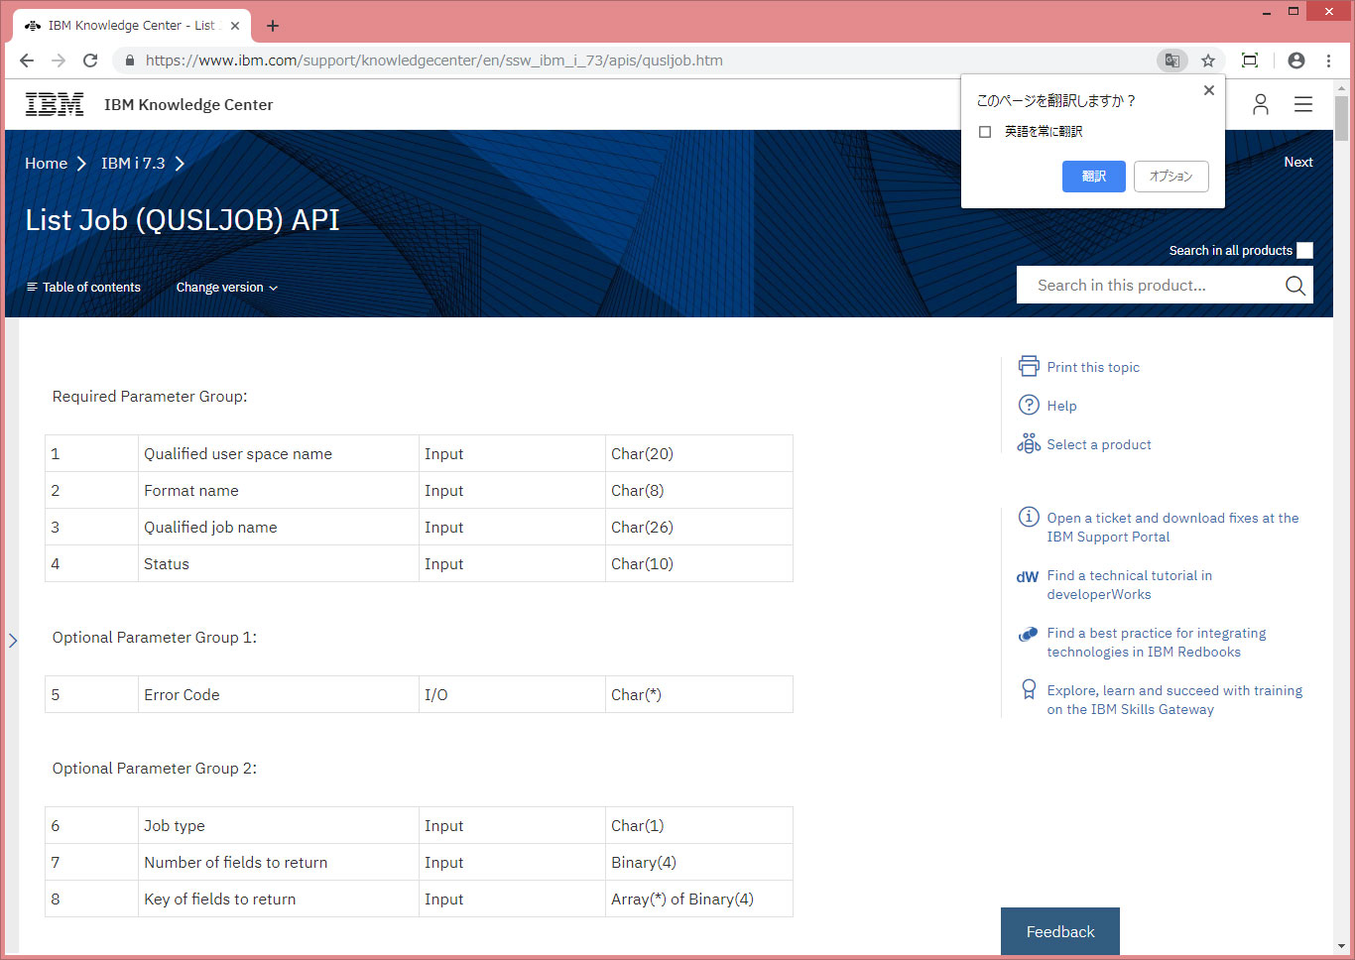Click the Select a product icon
Viewport: 1355px width, 960px height.
click(x=1029, y=444)
